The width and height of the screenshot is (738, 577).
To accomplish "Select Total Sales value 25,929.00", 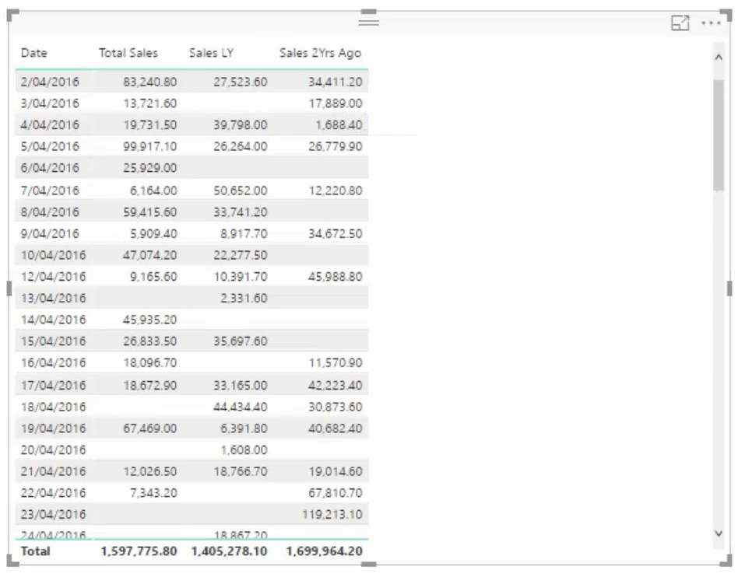I will pyautogui.click(x=150, y=168).
